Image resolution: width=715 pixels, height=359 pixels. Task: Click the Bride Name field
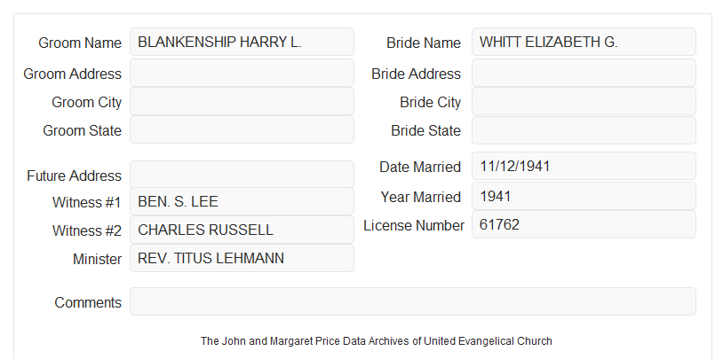pos(584,42)
